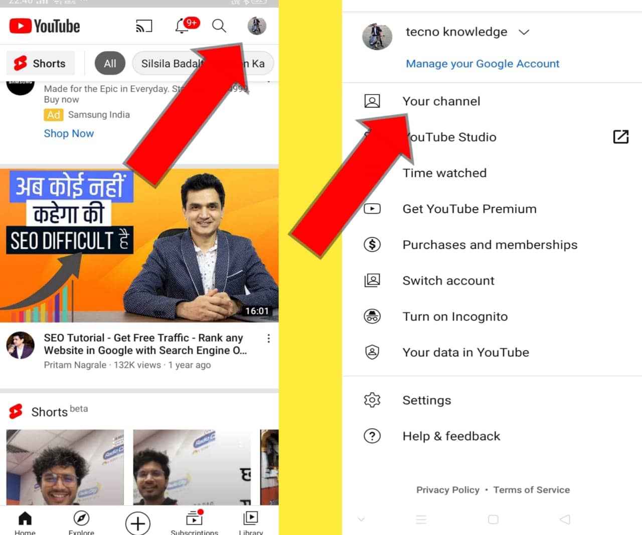Tap the shield data icon

pyautogui.click(x=372, y=352)
